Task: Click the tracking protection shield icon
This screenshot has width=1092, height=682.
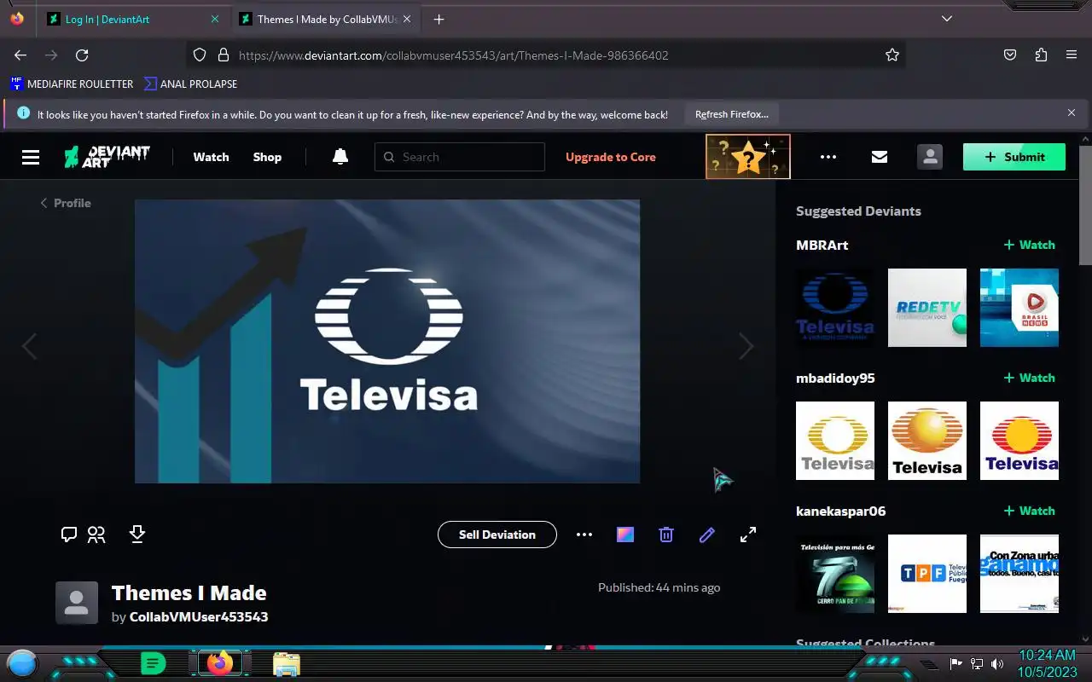Action: point(200,55)
